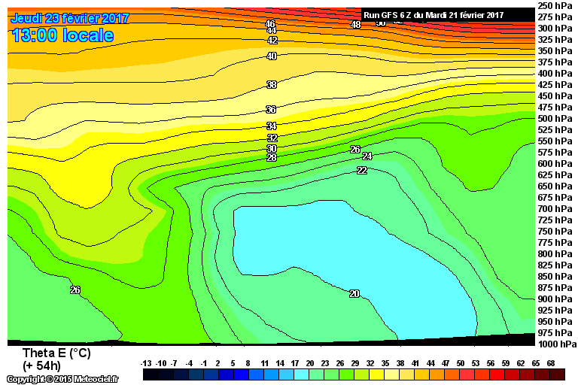The width and height of the screenshot is (578, 385).
Task: Click the Run GFS 6Z header banner
Action: click(x=433, y=16)
